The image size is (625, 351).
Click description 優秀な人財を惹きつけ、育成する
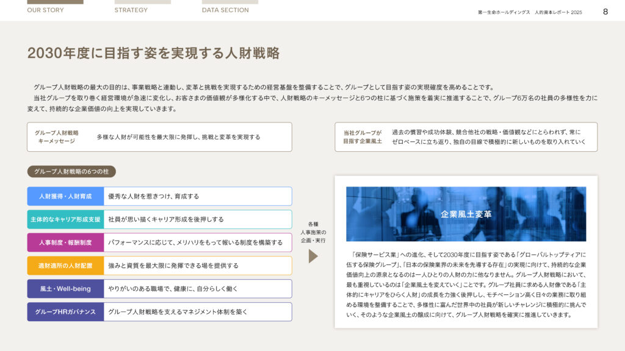pos(154,196)
